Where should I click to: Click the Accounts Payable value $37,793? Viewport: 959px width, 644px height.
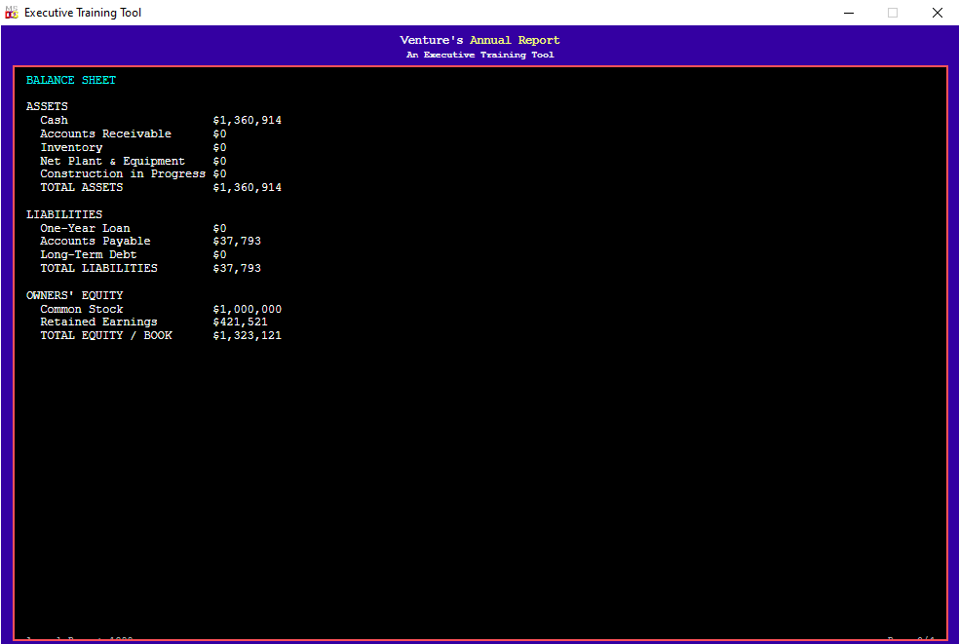pyautogui.click(x=237, y=241)
